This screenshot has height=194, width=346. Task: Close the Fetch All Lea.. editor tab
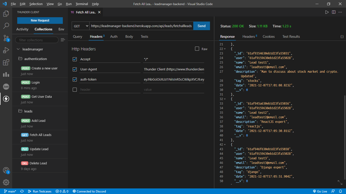(x=99, y=12)
